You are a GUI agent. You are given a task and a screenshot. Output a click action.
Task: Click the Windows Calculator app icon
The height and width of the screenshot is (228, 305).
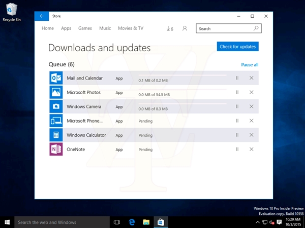[56, 135]
